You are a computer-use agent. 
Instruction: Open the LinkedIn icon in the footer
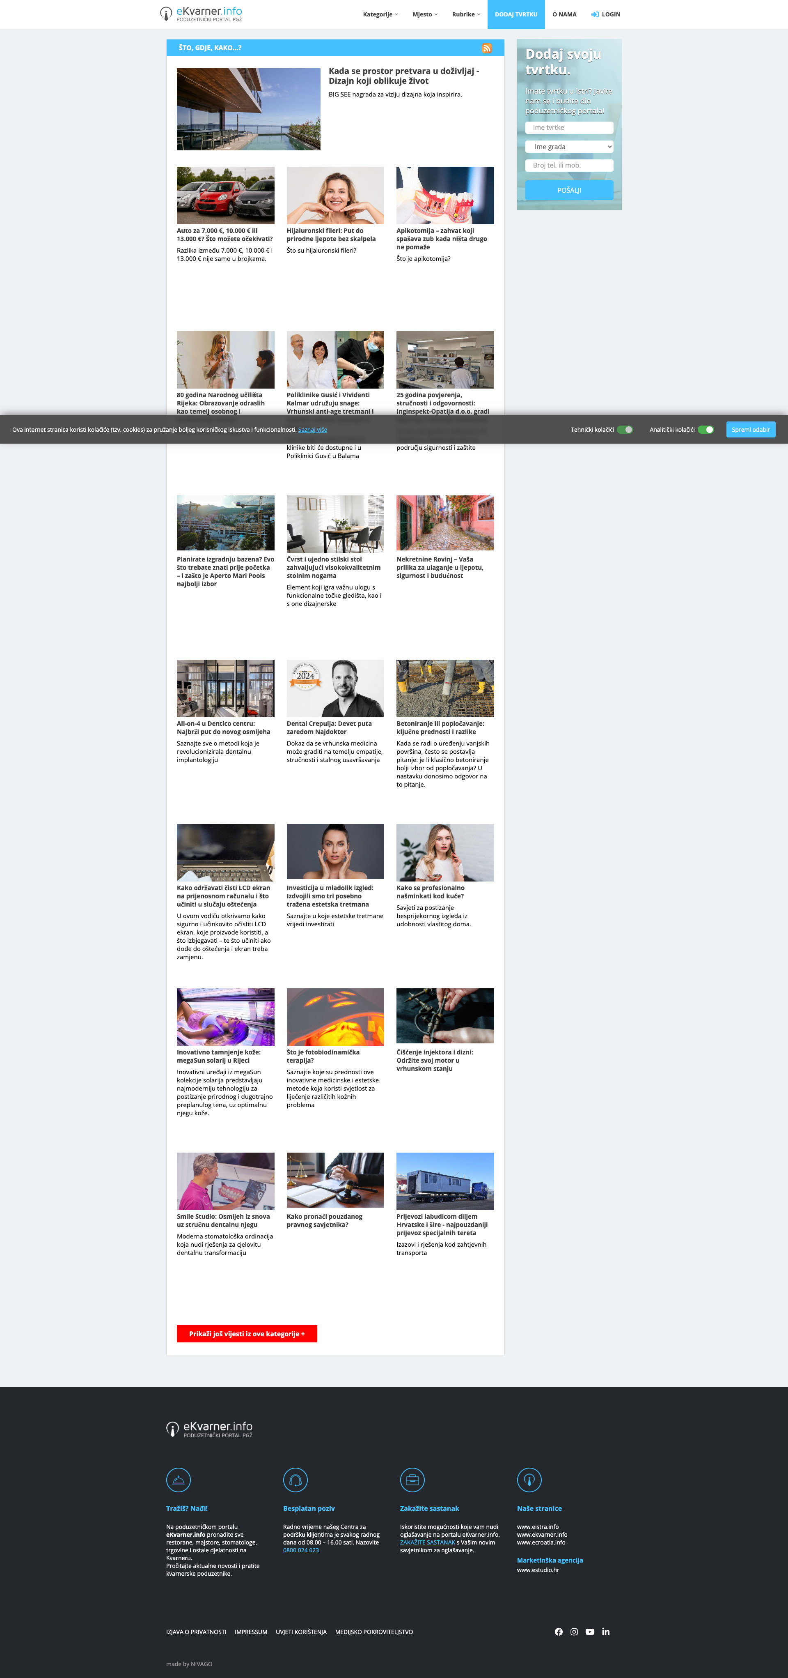click(606, 1632)
